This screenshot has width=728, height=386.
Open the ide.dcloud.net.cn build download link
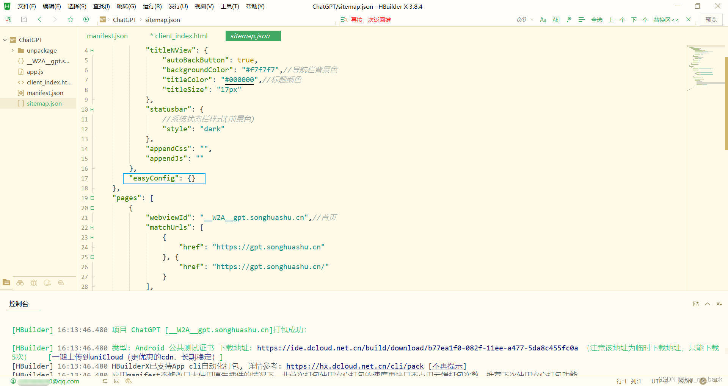click(417, 348)
